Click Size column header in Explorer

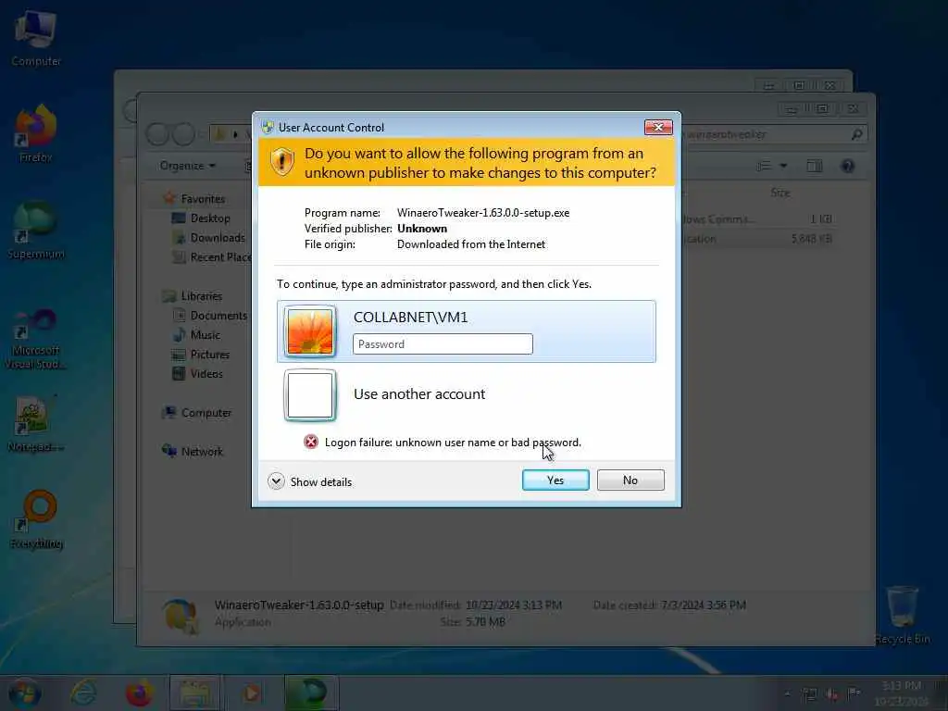780,193
